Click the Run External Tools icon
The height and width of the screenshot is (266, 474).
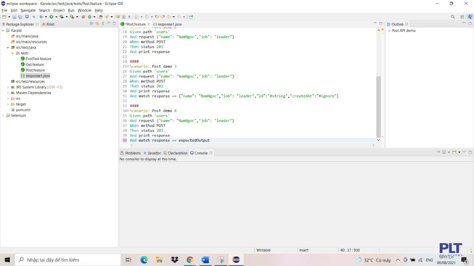coord(72,17)
